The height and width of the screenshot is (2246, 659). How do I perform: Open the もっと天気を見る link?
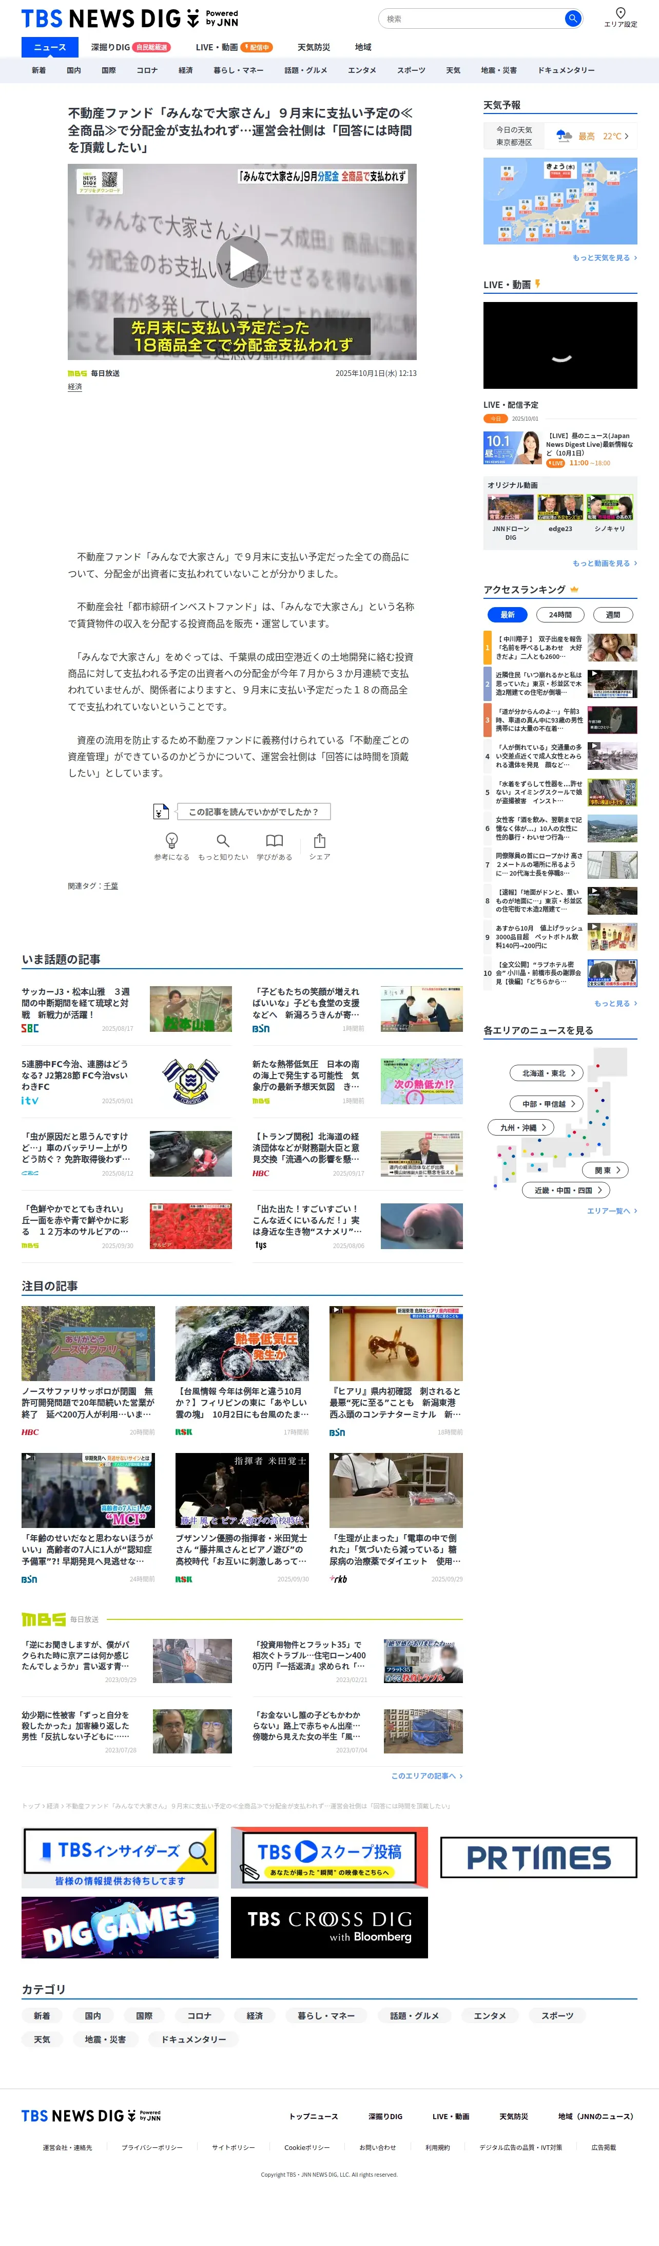605,258
